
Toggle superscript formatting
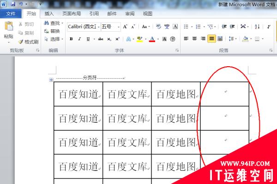tap(117, 39)
